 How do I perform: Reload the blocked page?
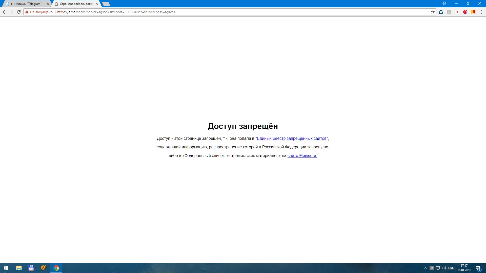tap(18, 12)
